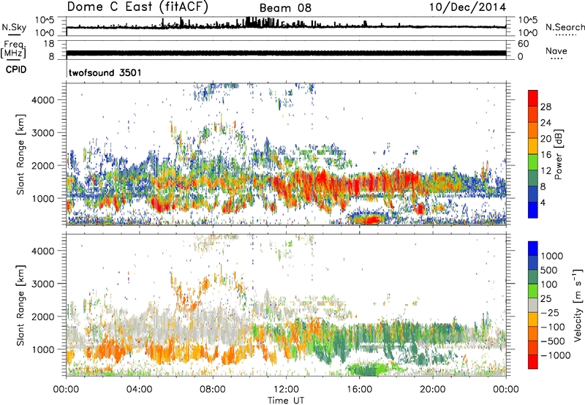Click the thick black frequency band trace
The width and height of the screenshot is (585, 405).
click(286, 53)
